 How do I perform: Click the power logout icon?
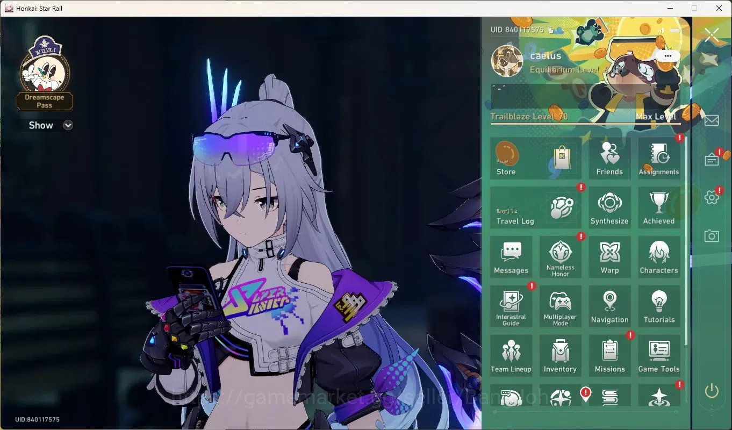[x=712, y=391]
